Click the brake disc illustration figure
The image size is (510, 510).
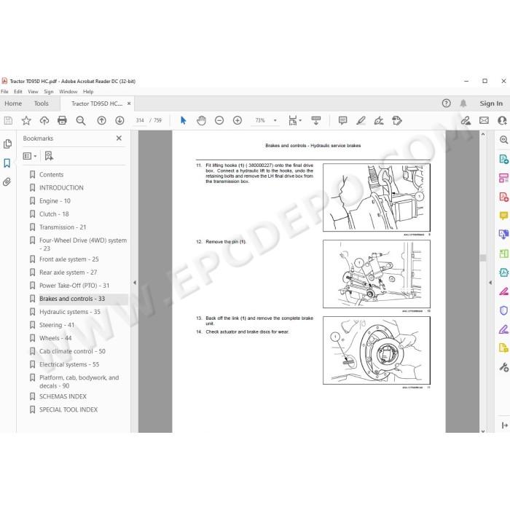(x=377, y=350)
